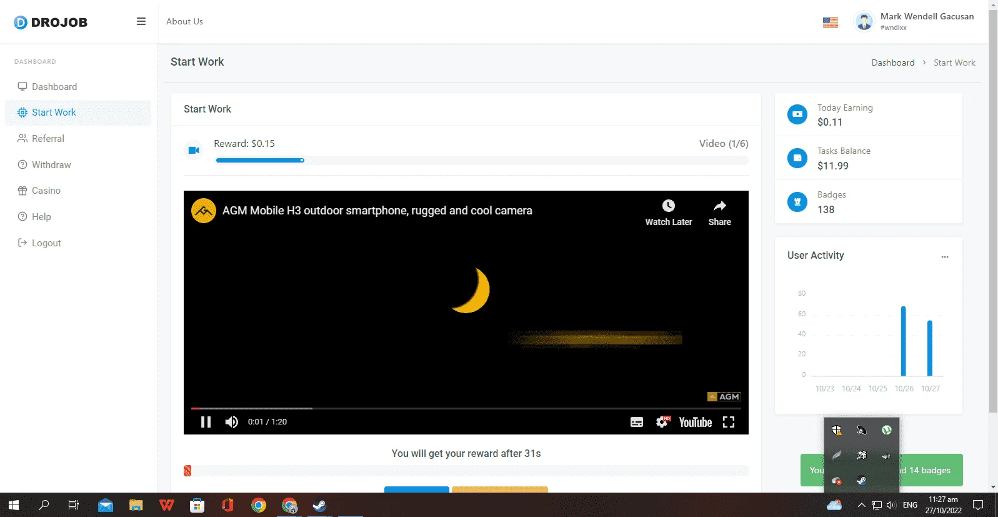Collapse the hidden tray icons chevron
998x517 pixels.
point(862,505)
